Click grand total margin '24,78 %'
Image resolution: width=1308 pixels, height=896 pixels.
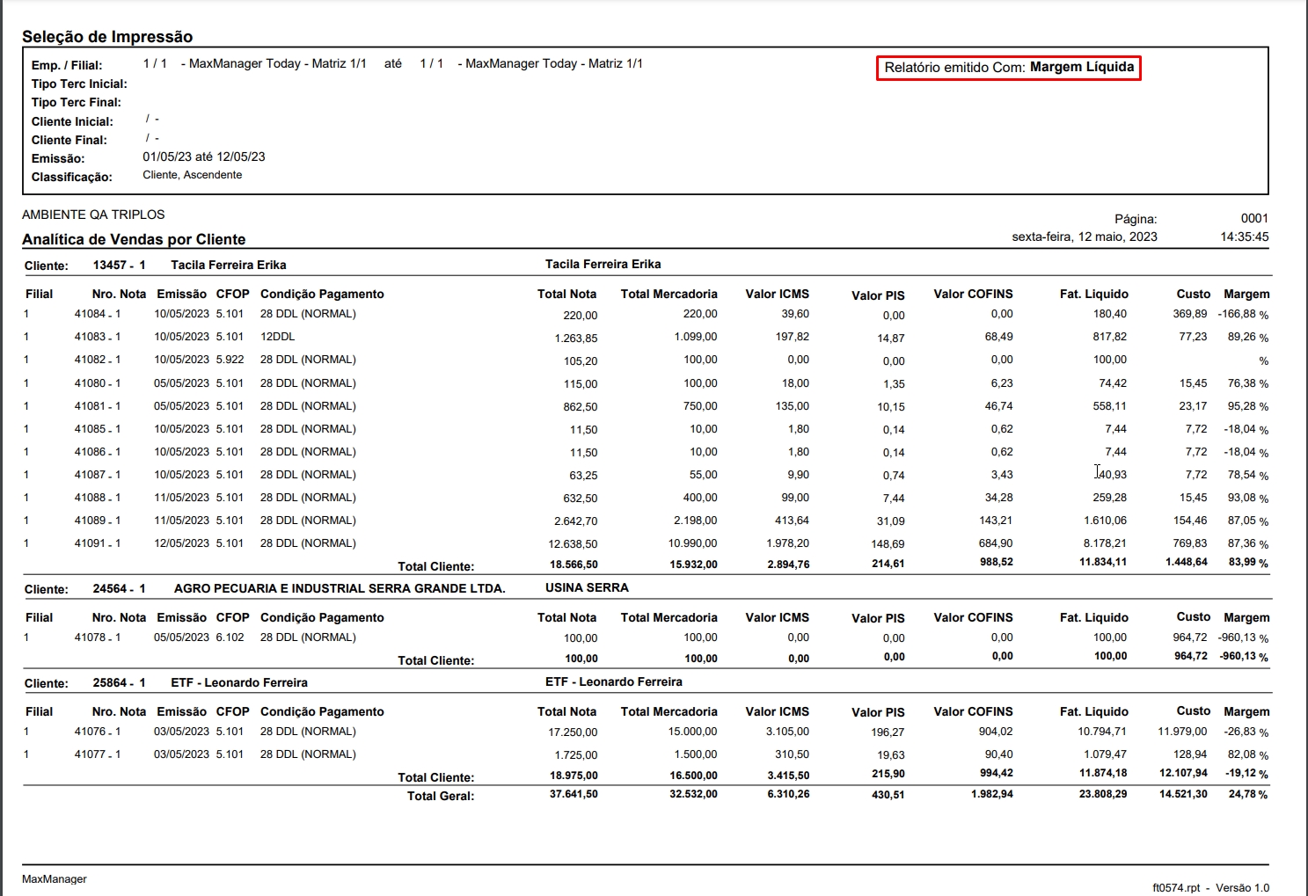pyautogui.click(x=1248, y=794)
